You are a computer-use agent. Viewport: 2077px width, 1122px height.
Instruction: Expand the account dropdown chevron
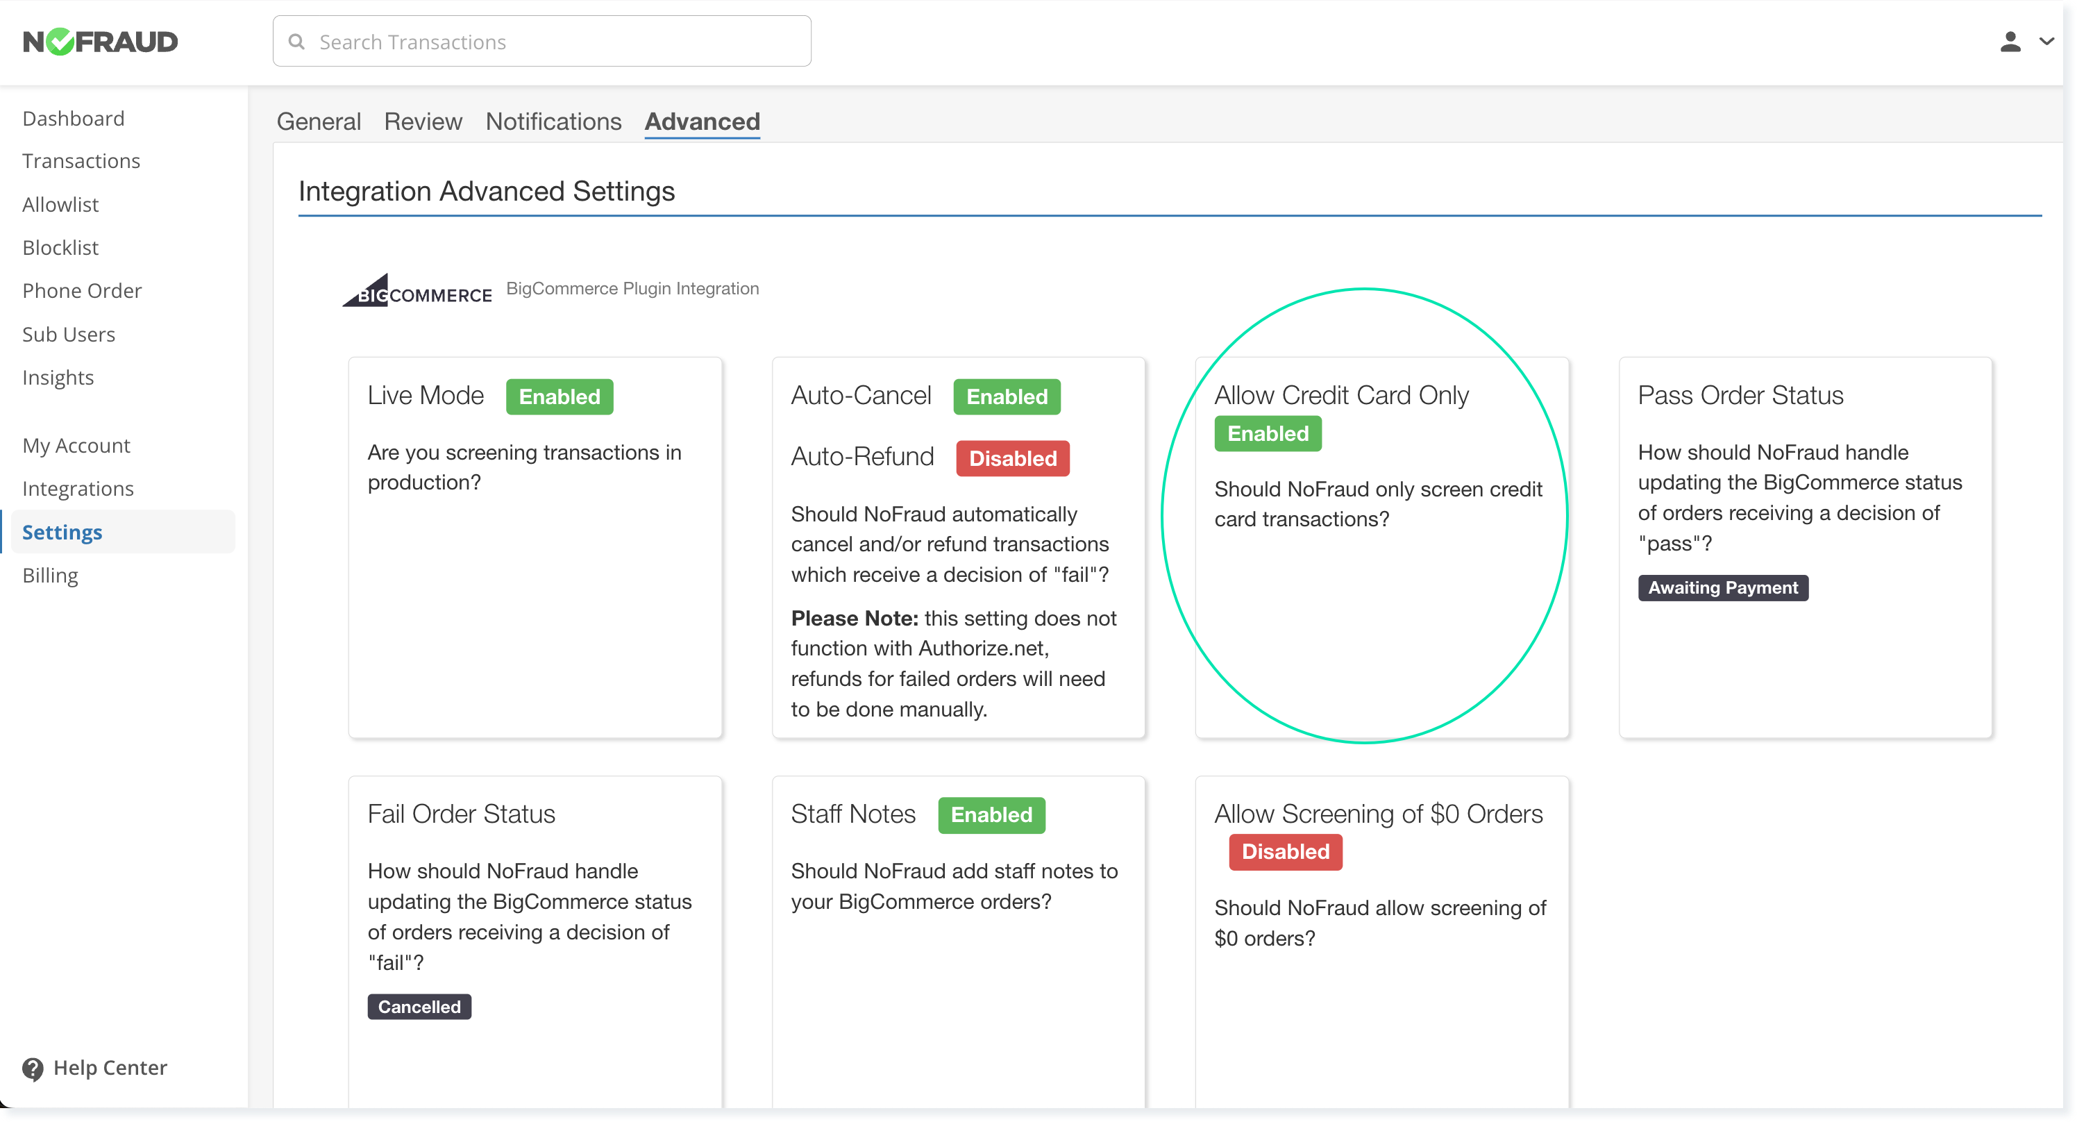[x=2047, y=41]
